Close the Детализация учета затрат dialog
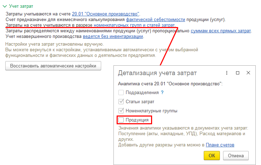The height and width of the screenshot is (165, 261). pyautogui.click(x=248, y=73)
